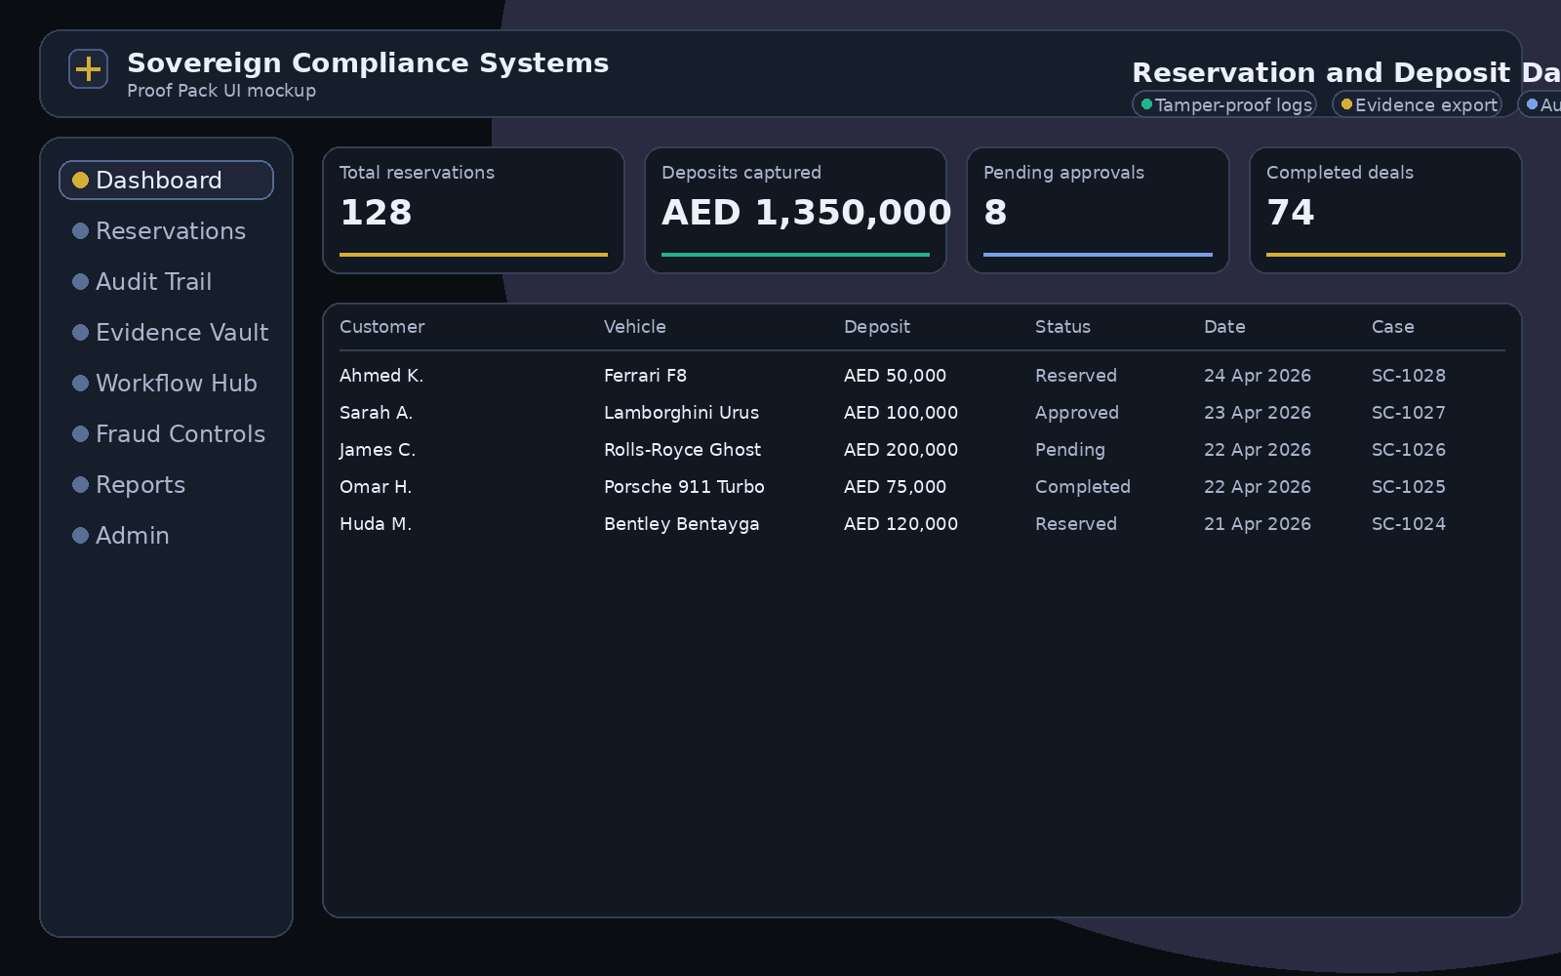Select the Tamper-proof logs tag

point(1224,104)
